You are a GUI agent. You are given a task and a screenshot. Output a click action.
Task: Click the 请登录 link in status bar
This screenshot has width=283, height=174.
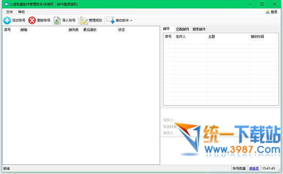tap(254, 168)
